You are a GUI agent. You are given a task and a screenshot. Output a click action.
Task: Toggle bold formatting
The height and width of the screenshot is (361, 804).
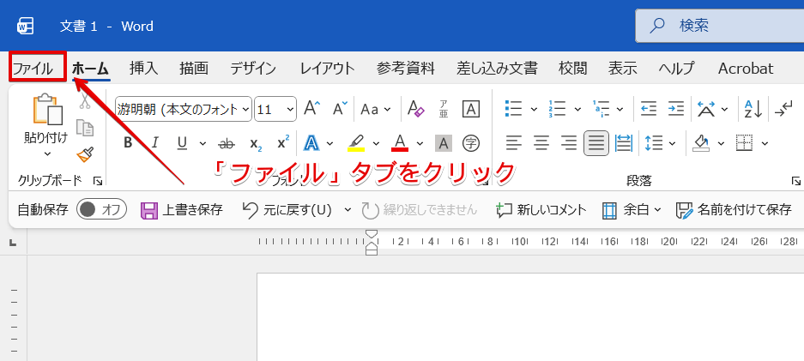[128, 143]
